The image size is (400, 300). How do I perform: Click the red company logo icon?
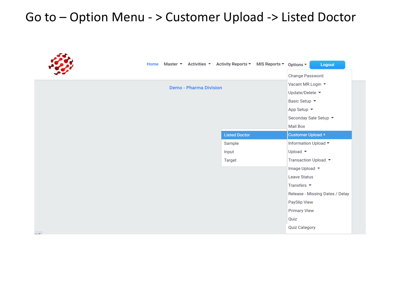pyautogui.click(x=61, y=64)
